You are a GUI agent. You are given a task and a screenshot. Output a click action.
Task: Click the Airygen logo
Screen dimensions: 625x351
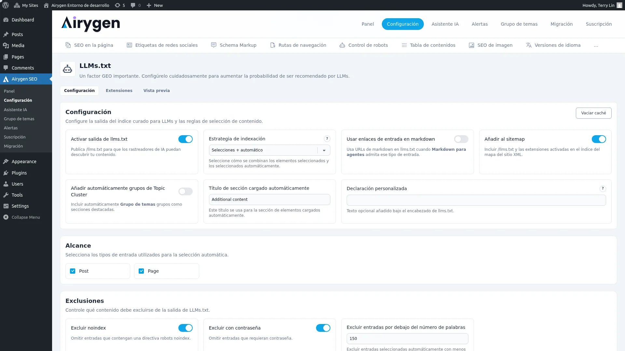[x=90, y=24]
